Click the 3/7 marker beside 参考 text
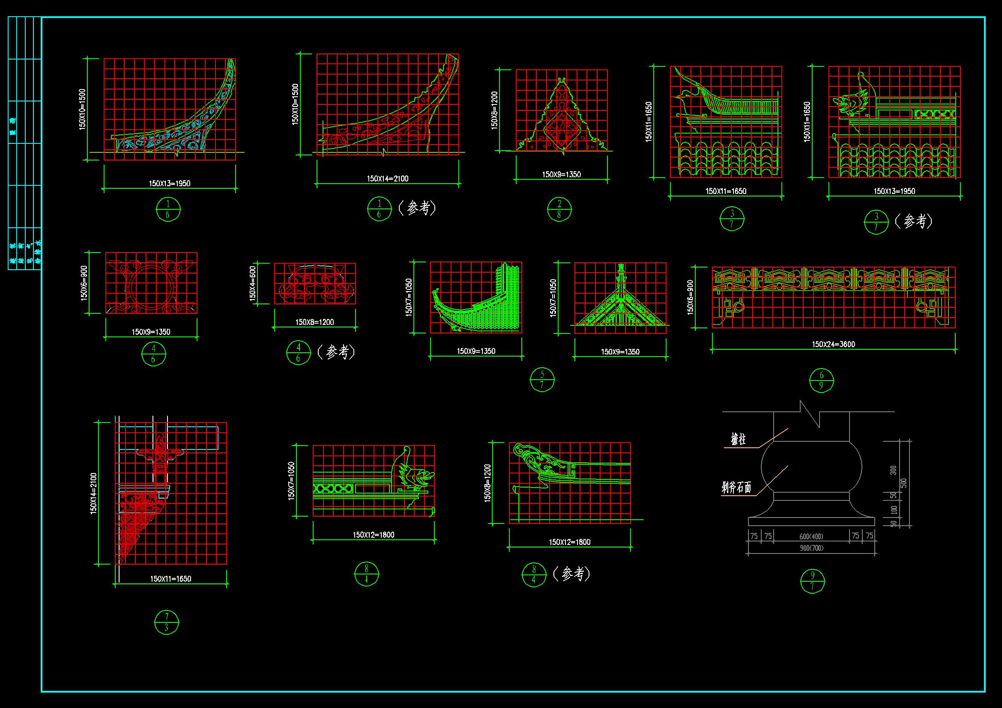 876,222
